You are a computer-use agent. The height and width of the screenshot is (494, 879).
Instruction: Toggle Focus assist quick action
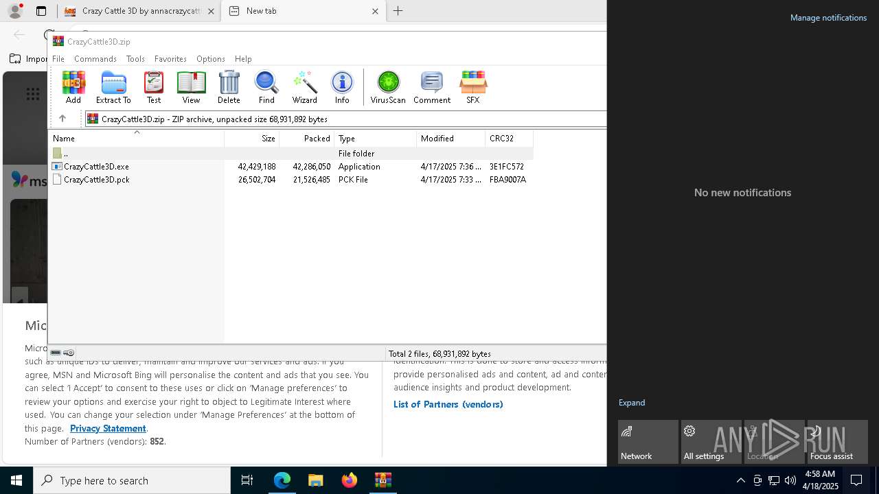838,442
